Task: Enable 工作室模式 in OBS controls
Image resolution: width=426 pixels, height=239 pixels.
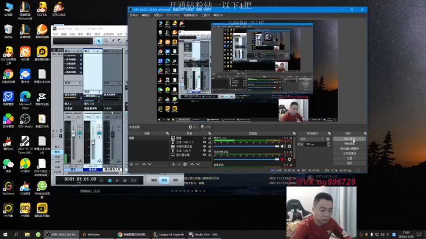Action: pos(349,153)
